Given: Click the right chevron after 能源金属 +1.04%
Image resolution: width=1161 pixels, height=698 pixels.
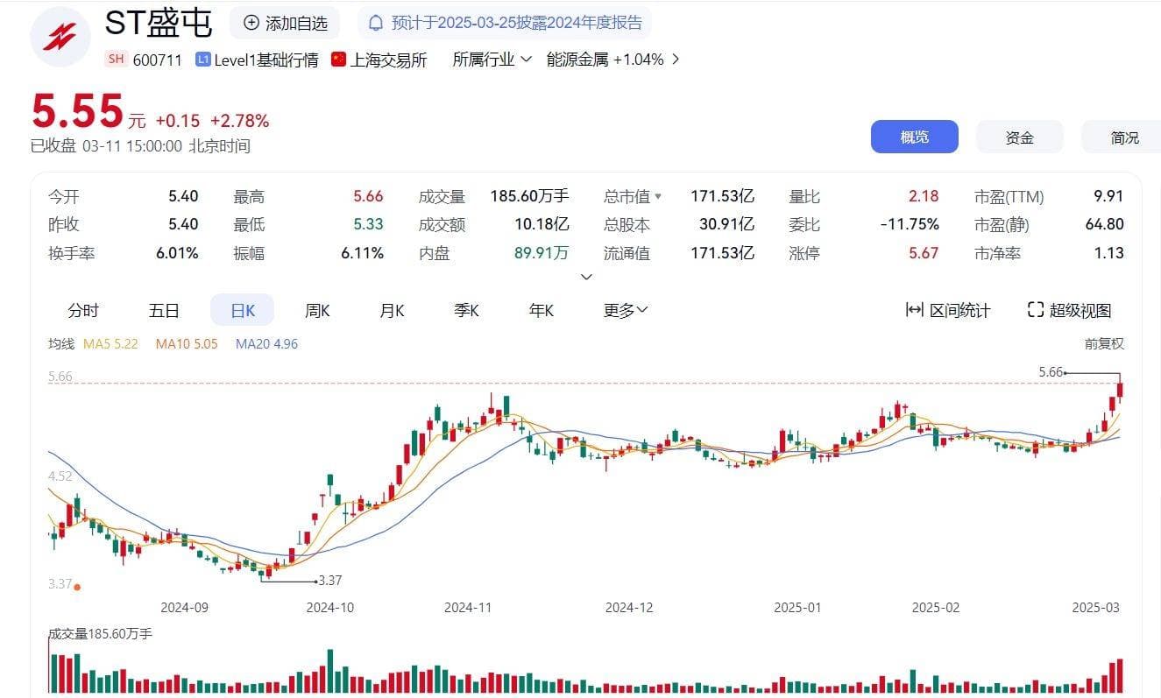Looking at the screenshot, I should [675, 60].
